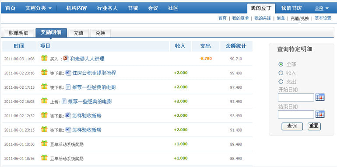337x167 pixels.
Task: Open 推荐一些经典的电影 in the 上传 row
Action: click(x=90, y=101)
